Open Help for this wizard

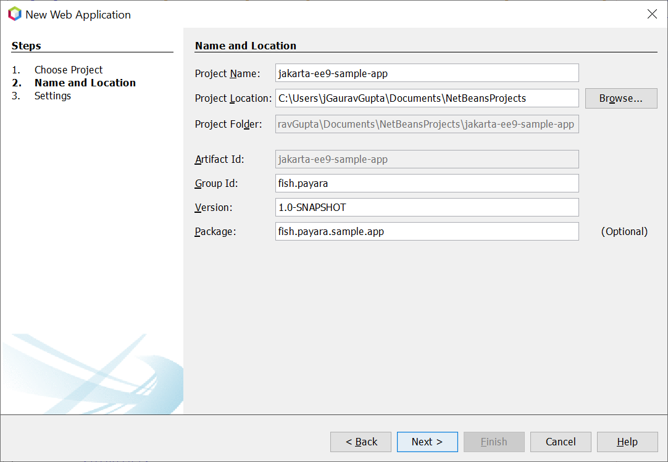[627, 442]
